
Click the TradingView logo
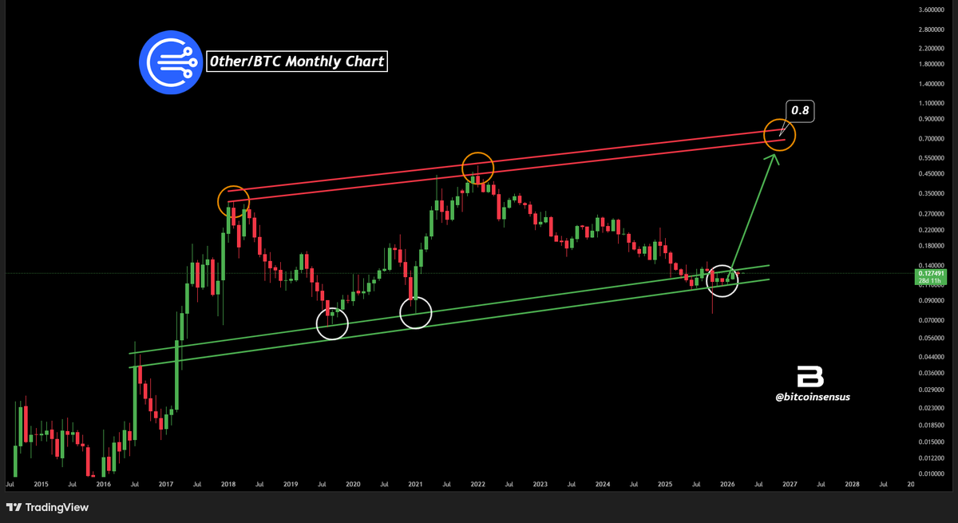(x=48, y=507)
